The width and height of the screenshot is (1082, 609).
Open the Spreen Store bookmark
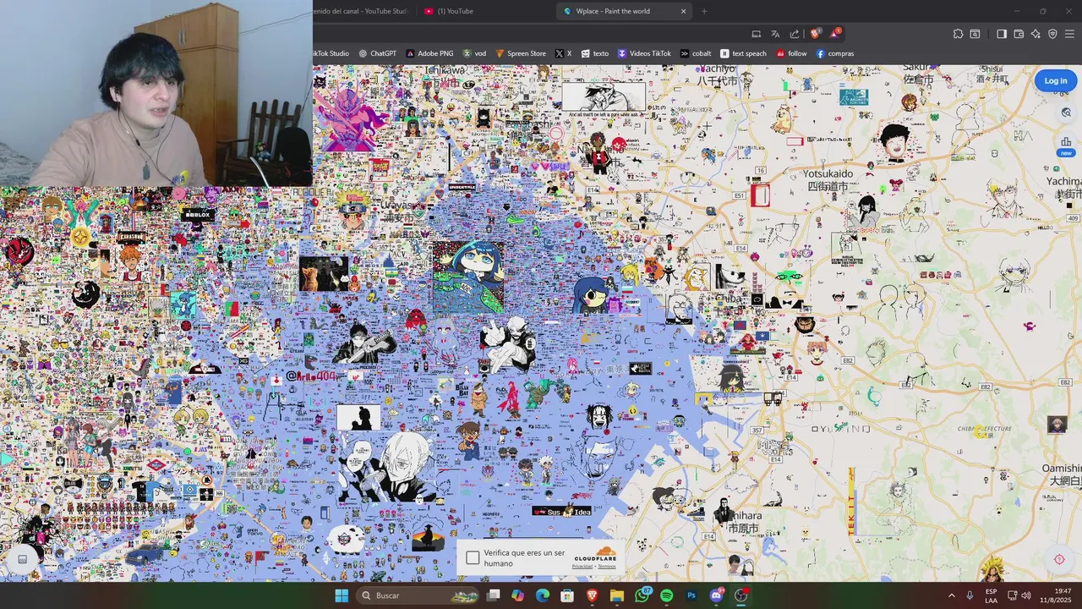pos(521,53)
